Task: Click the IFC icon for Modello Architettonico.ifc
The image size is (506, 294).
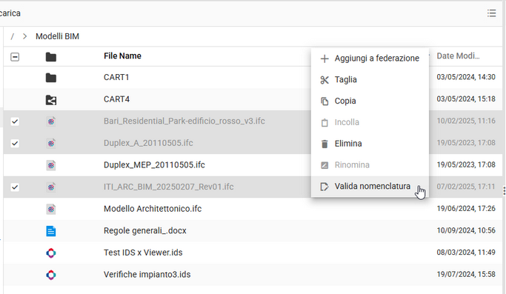Action: [51, 209]
